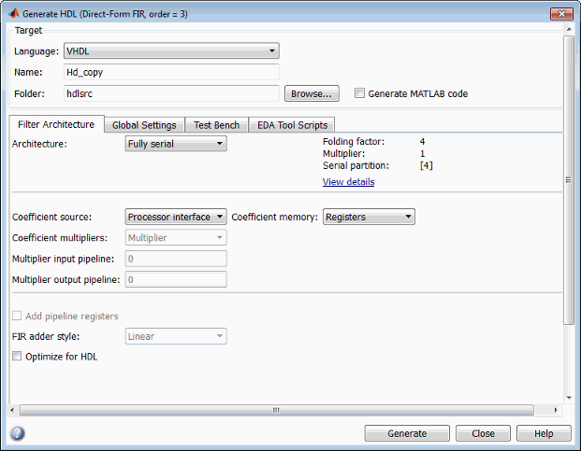
Task: Click the help question mark icon
Action: [x=17, y=433]
